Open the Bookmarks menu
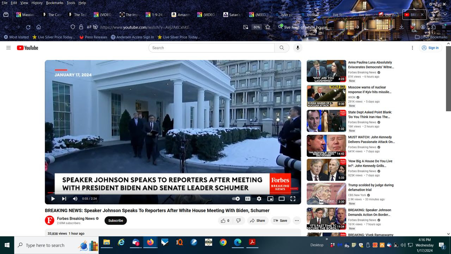The width and height of the screenshot is (451, 254). [55, 3]
